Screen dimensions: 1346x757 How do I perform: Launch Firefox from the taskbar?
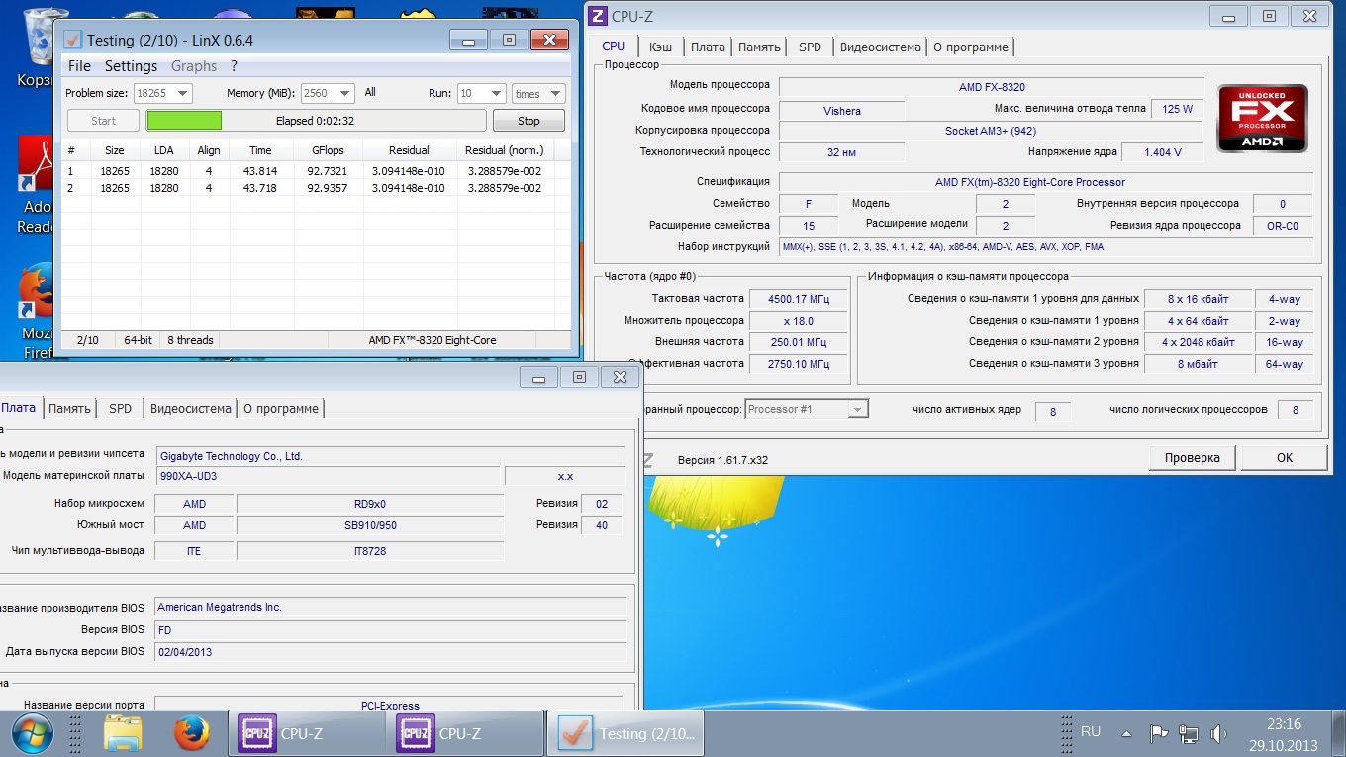click(193, 733)
